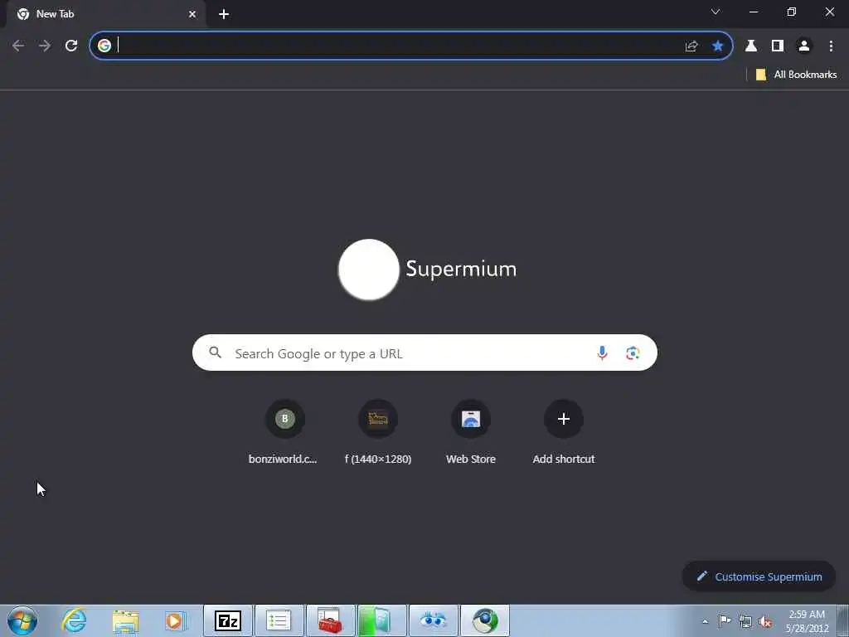Open the Windows Start menu
Image resolution: width=849 pixels, height=637 pixels.
click(x=22, y=620)
